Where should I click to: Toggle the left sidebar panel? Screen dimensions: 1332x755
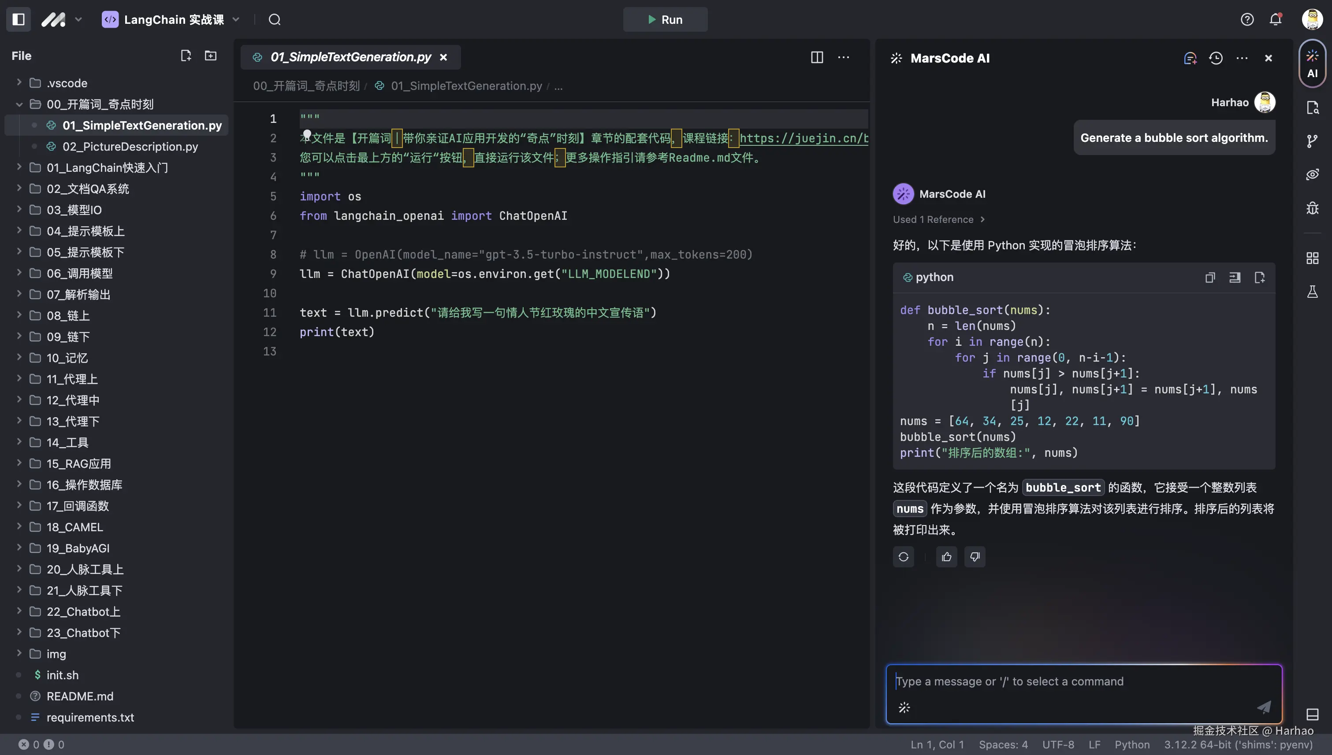19,19
